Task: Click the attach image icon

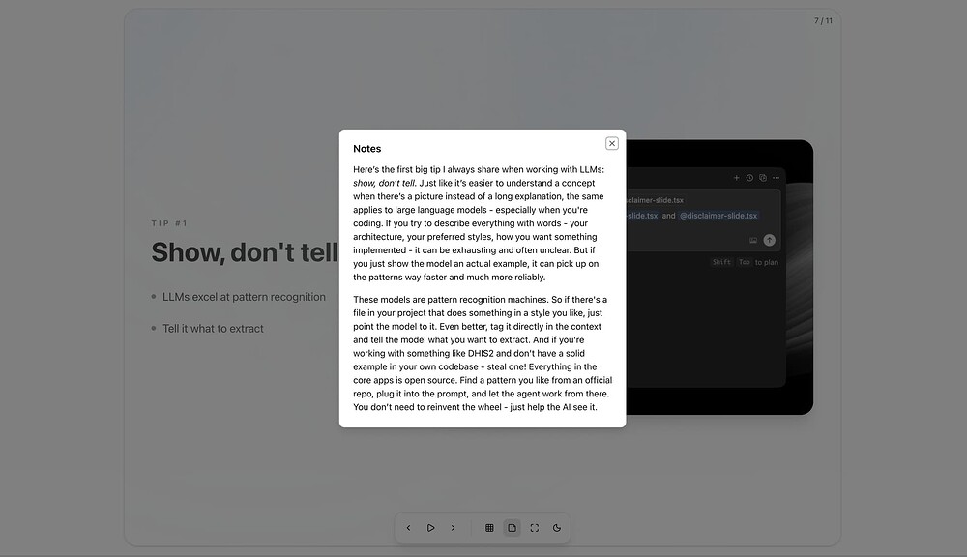Action: pos(753,240)
